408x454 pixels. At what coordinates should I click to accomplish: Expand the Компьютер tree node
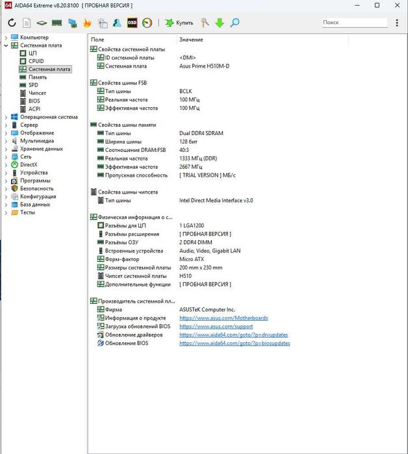pos(6,38)
